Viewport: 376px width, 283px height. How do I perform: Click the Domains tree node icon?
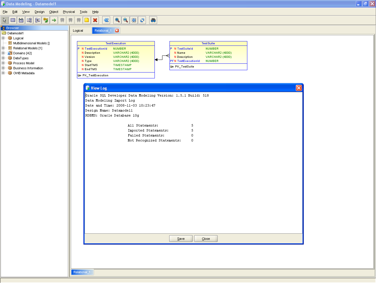pos(10,53)
